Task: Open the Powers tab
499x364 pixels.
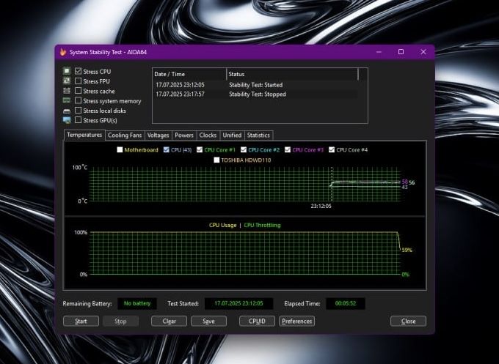Action: (x=184, y=135)
